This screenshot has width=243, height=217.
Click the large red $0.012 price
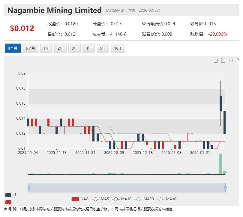coord(22,28)
